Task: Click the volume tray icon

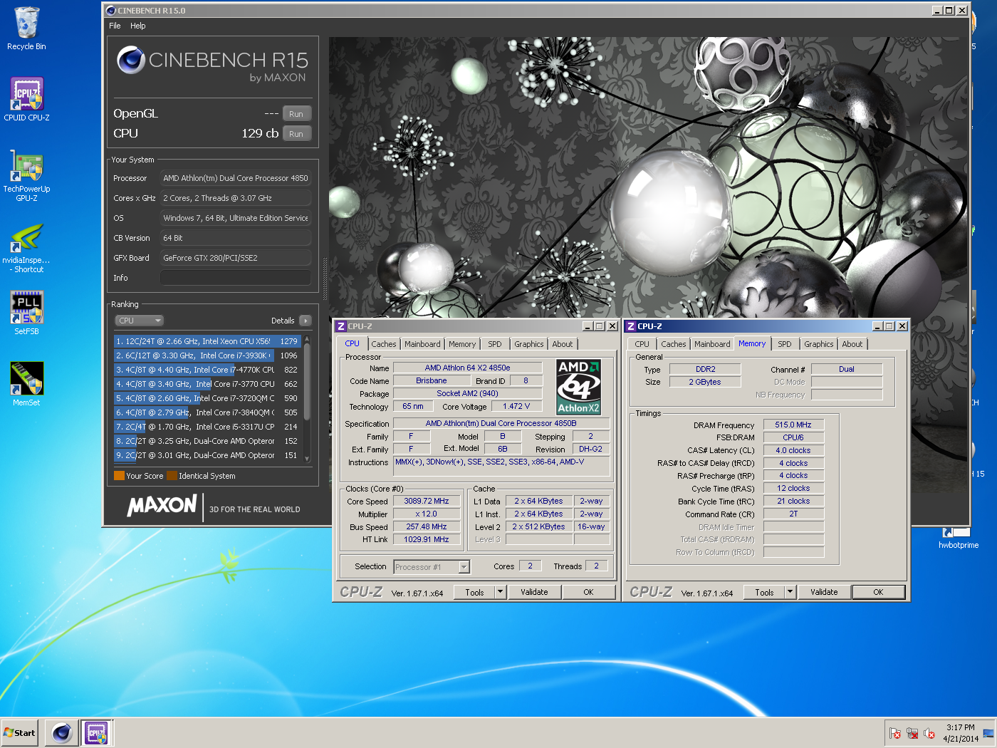Action: click(929, 733)
